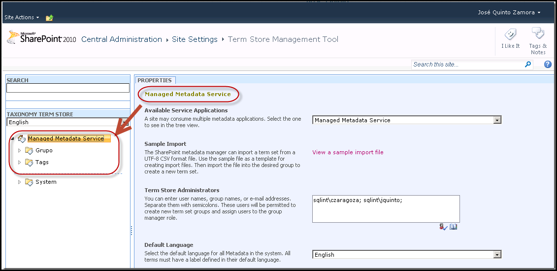The image size is (557, 271).
Task: Click the Grupo folder icon
Action: (29, 151)
